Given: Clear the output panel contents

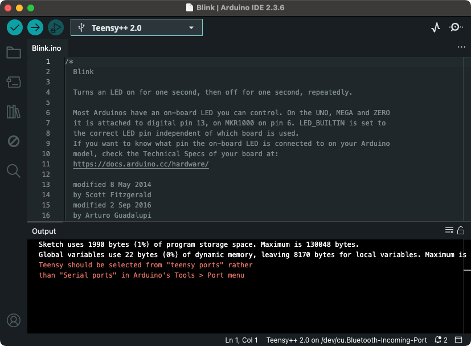Looking at the screenshot, I should (449, 231).
